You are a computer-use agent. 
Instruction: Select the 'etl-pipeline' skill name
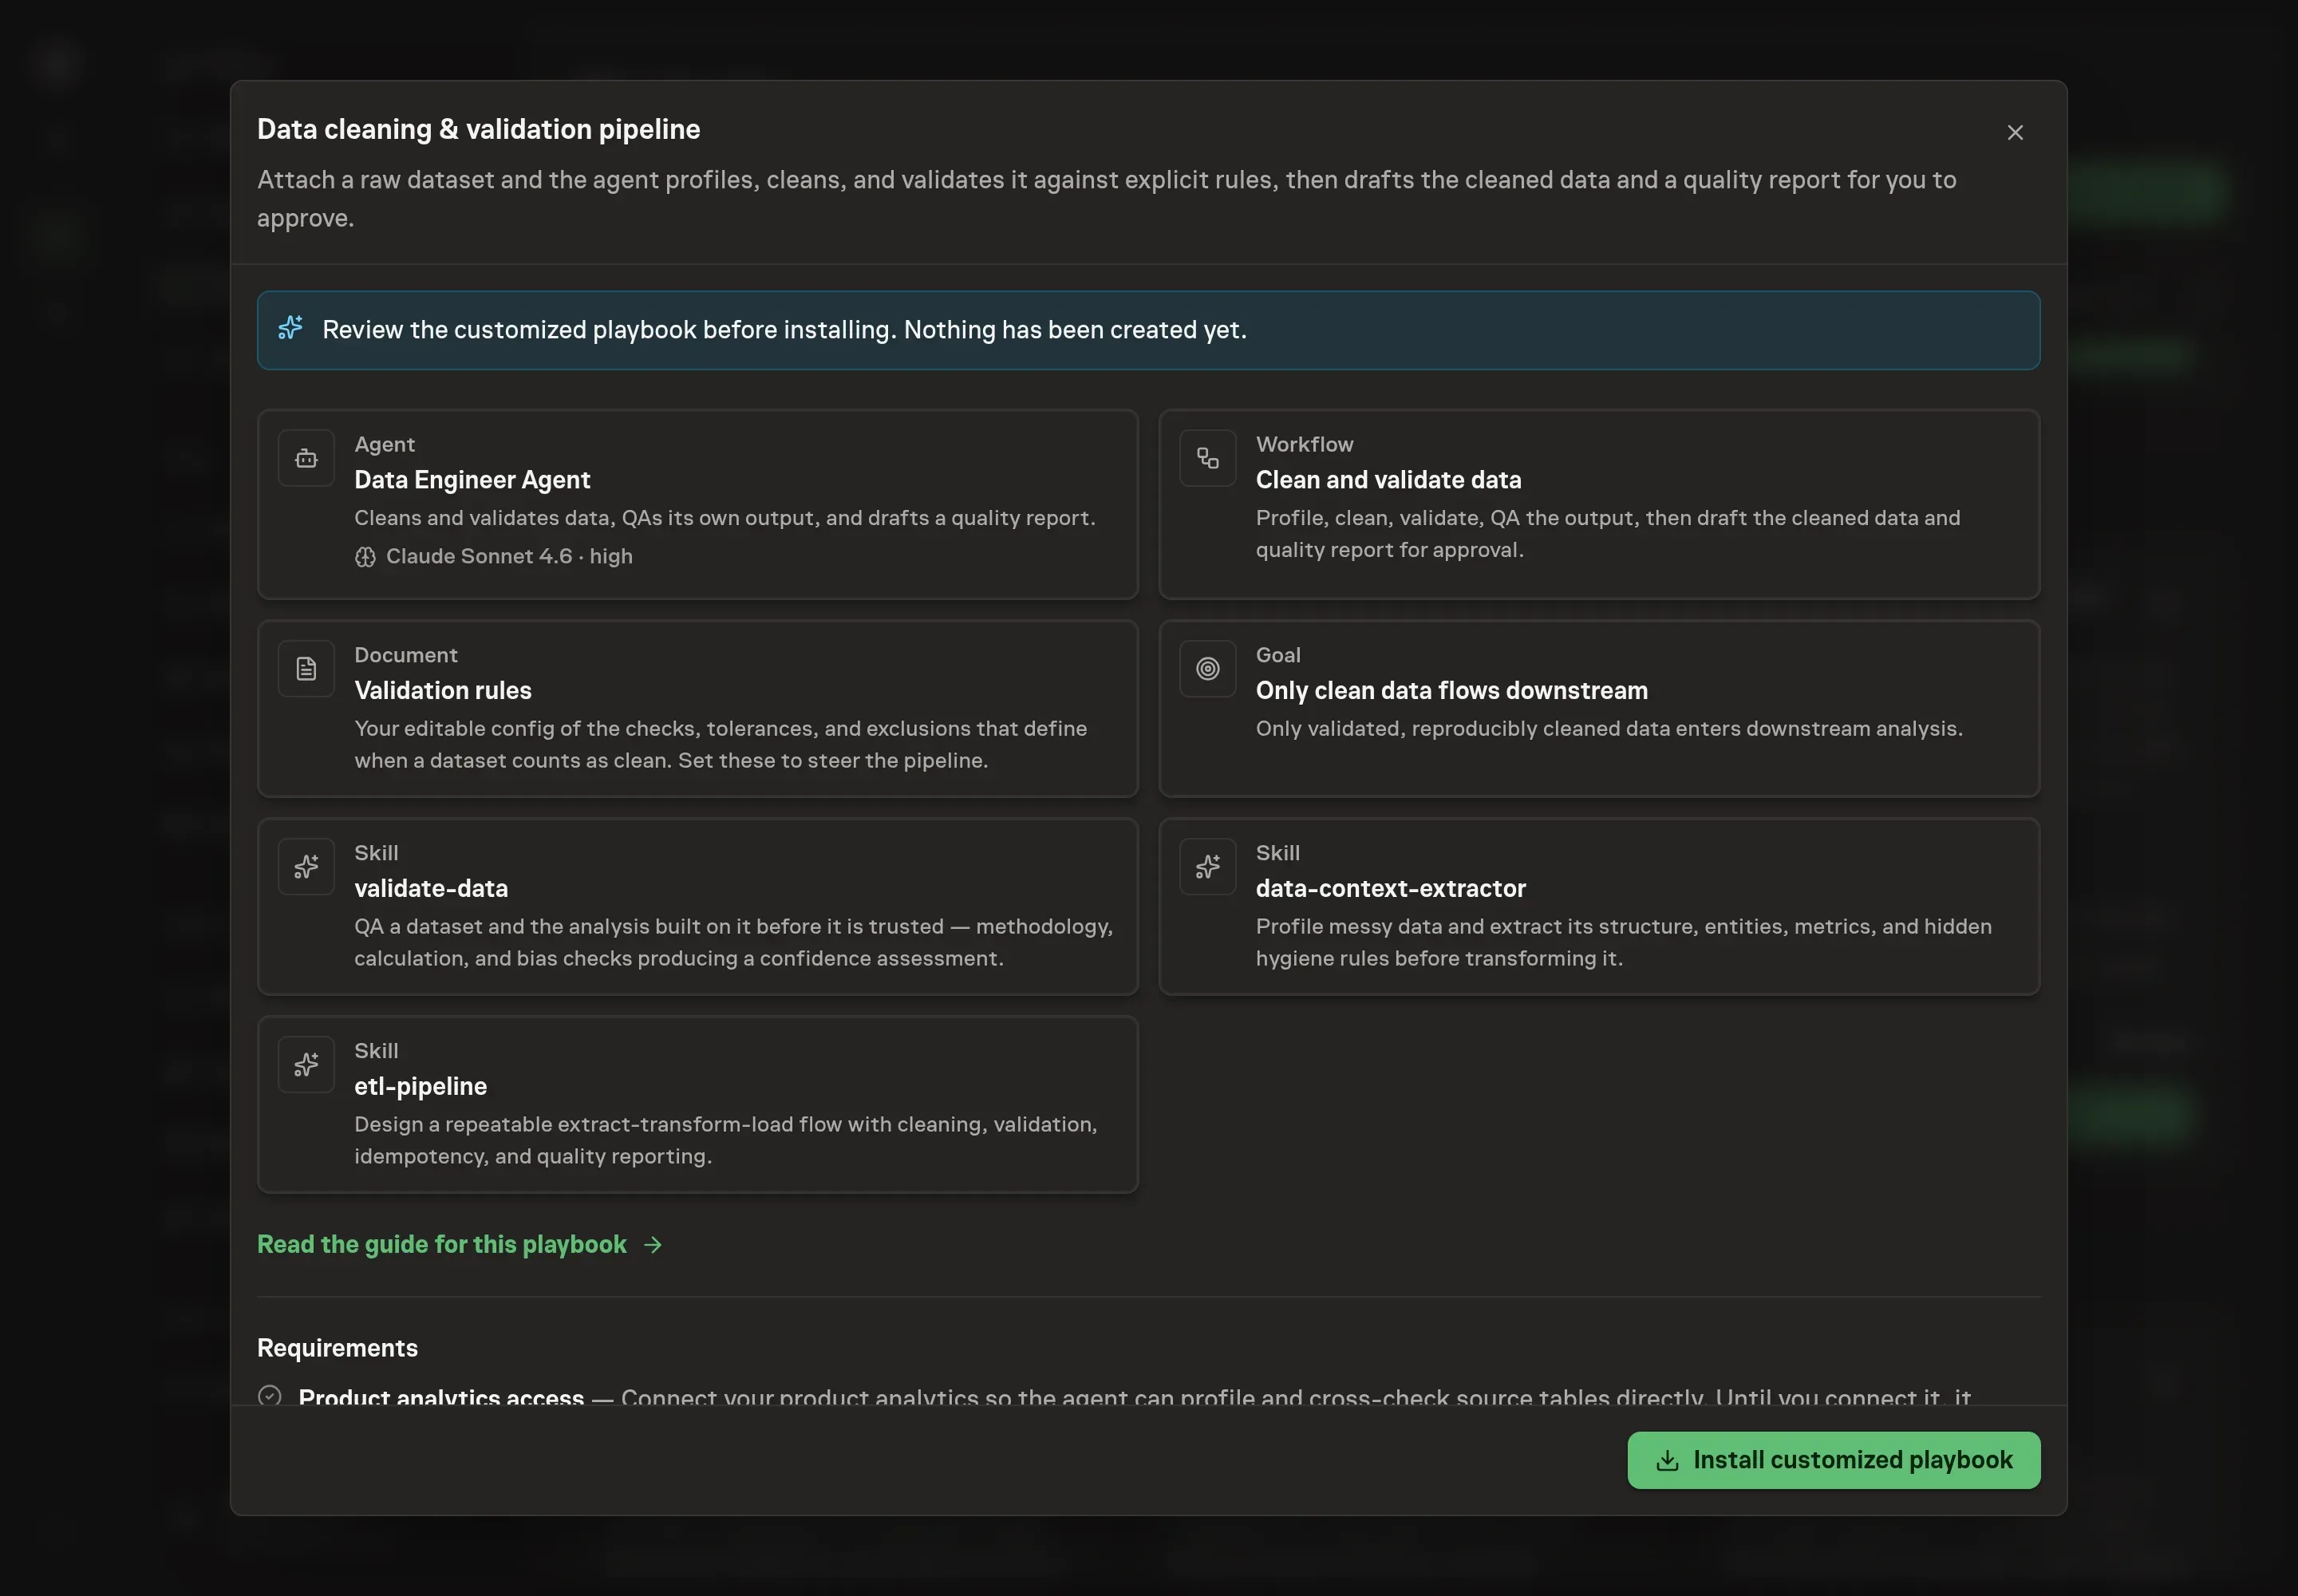pos(420,1087)
